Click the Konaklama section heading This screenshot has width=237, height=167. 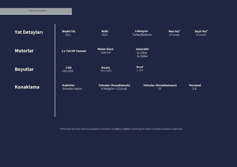tap(27, 87)
